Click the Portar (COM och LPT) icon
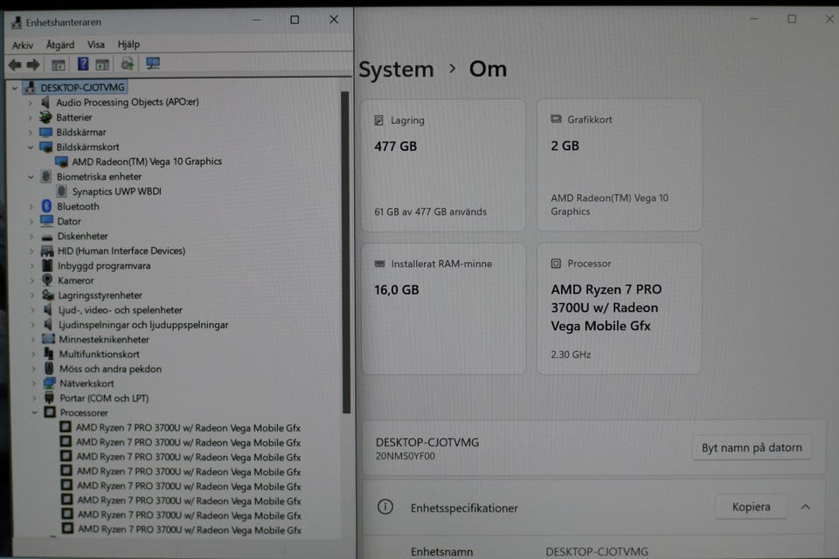Image resolution: width=839 pixels, height=559 pixels. click(x=49, y=397)
